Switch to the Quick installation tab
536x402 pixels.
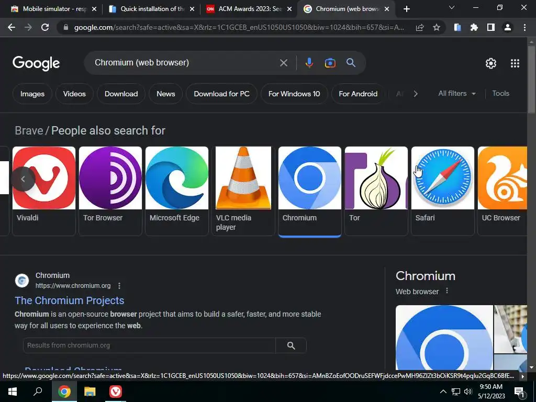151,9
